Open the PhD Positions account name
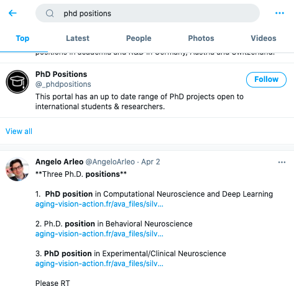The width and height of the screenshot is (294, 286). 61,74
